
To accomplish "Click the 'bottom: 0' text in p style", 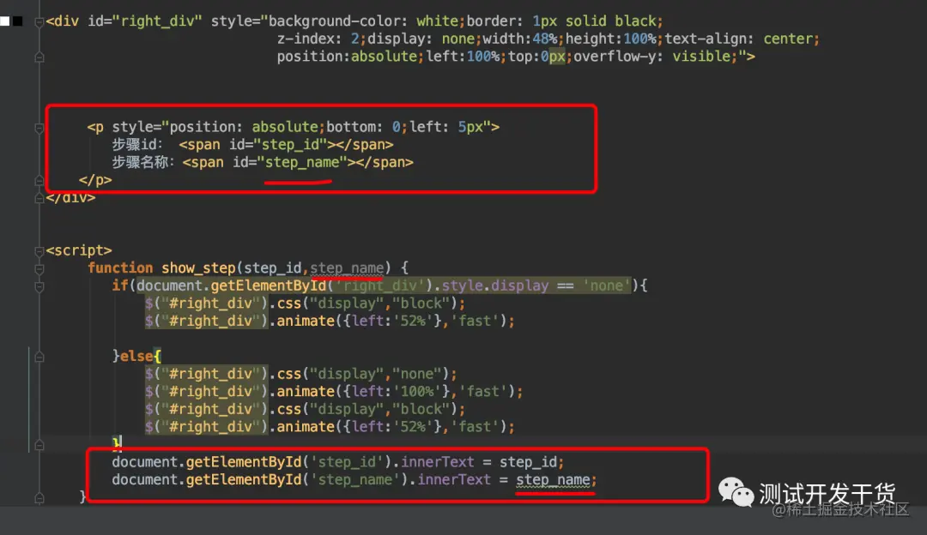I will [363, 127].
